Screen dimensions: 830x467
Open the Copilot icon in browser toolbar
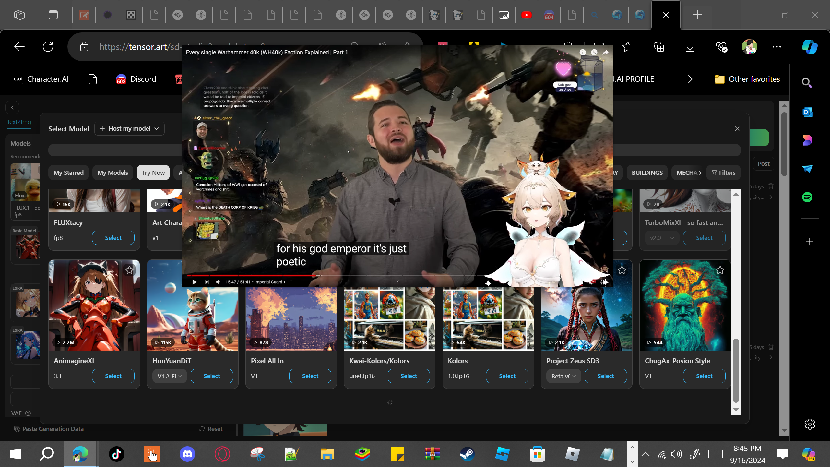[810, 47]
